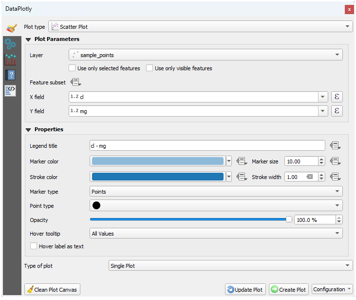Open the Plot type dropdown

click(x=201, y=27)
